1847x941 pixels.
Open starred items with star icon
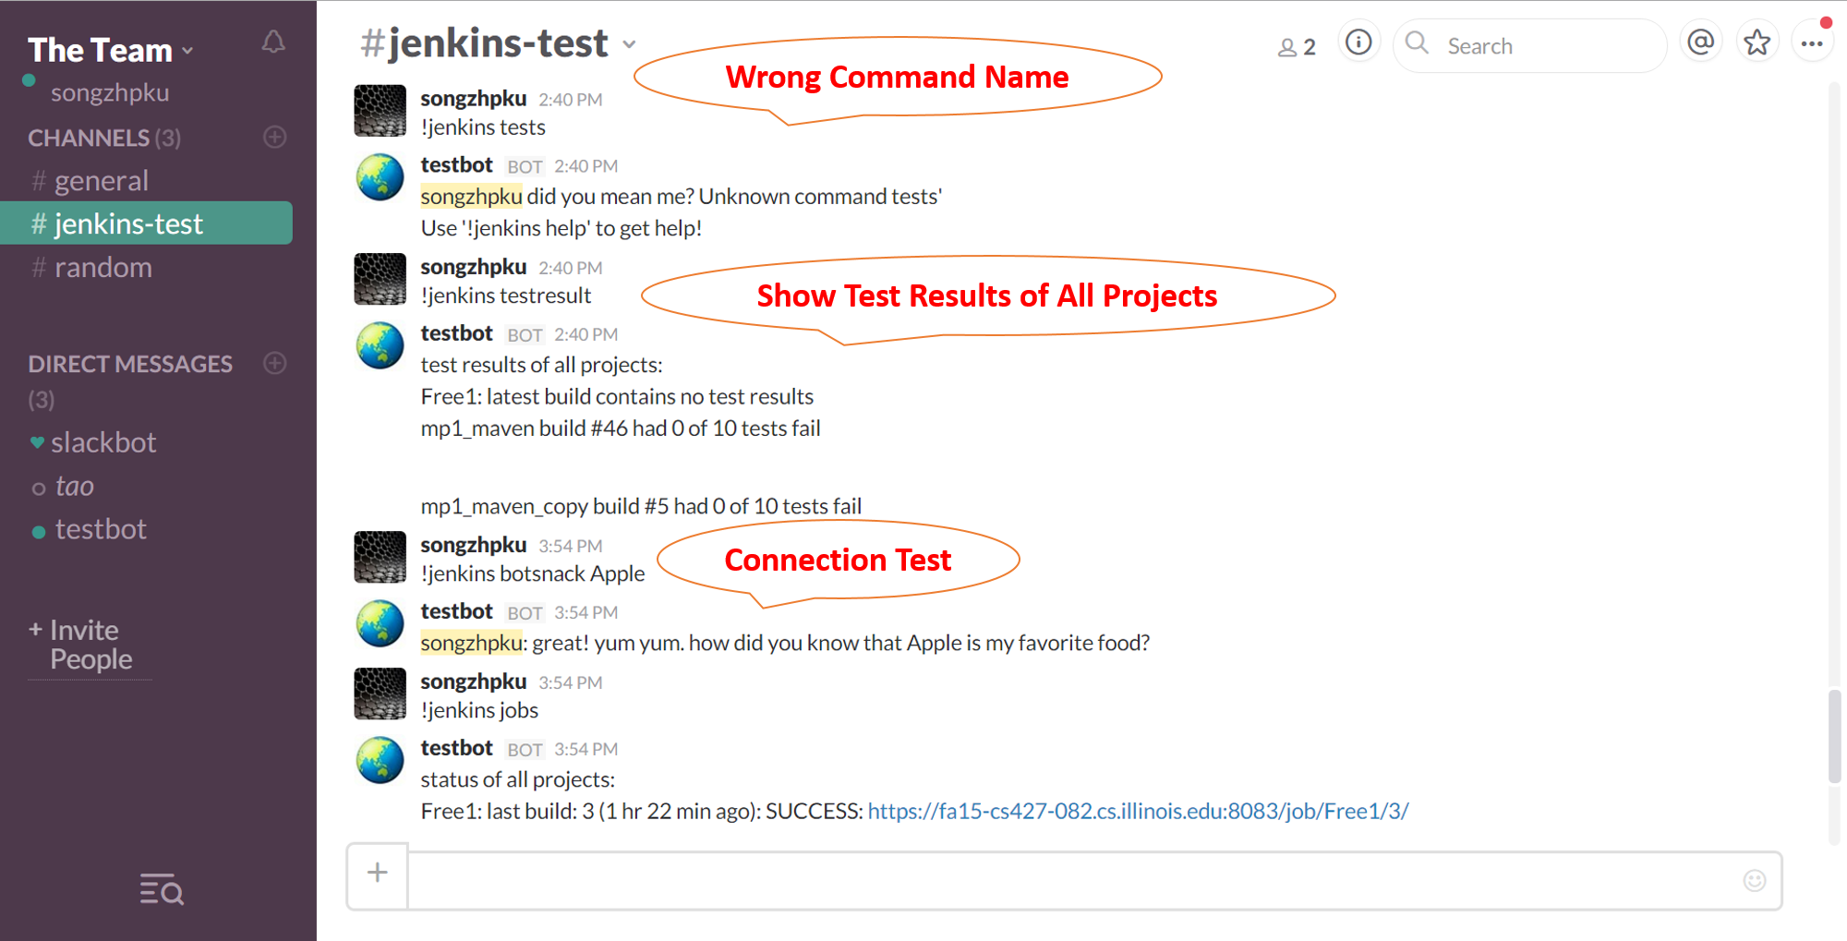(x=1756, y=42)
